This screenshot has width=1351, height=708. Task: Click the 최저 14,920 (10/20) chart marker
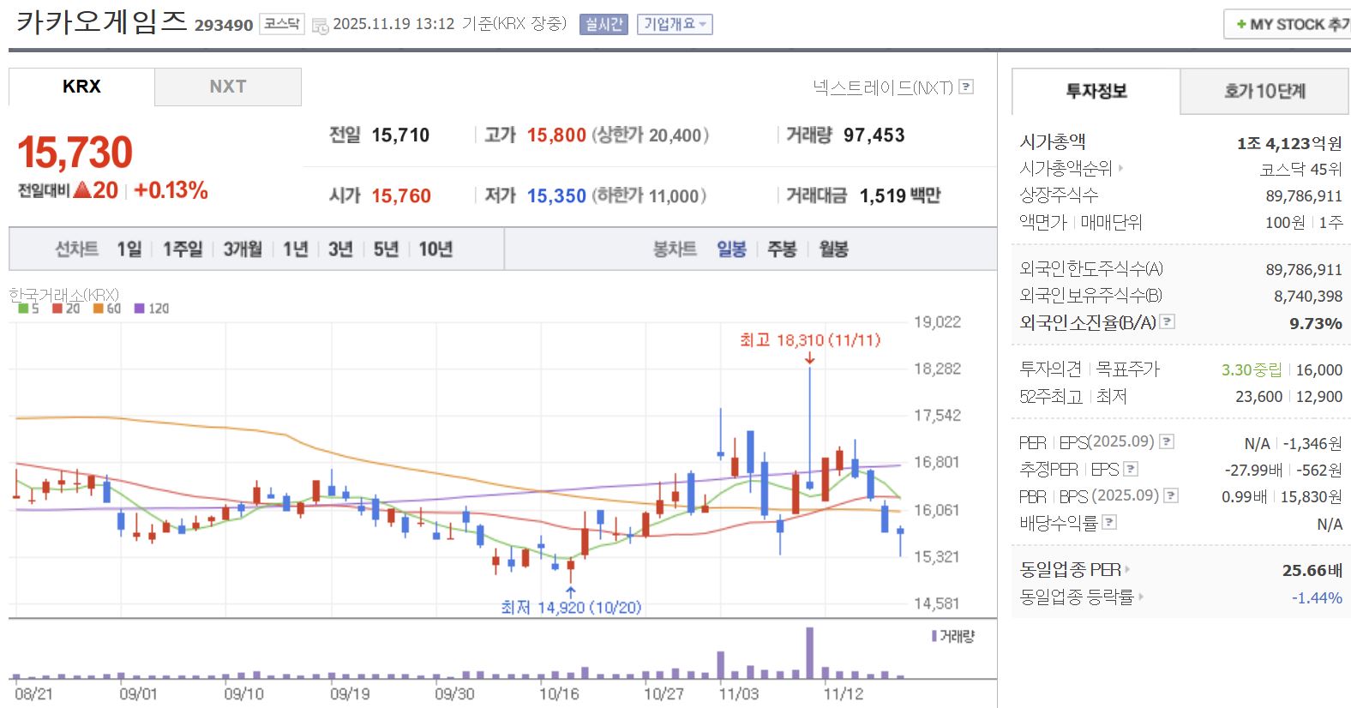pos(571,607)
